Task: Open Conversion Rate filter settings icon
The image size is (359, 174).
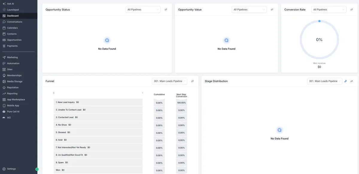Action: 352,10
